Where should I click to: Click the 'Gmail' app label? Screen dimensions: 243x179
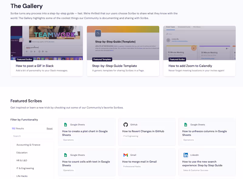pyautogui.click(x=133, y=155)
